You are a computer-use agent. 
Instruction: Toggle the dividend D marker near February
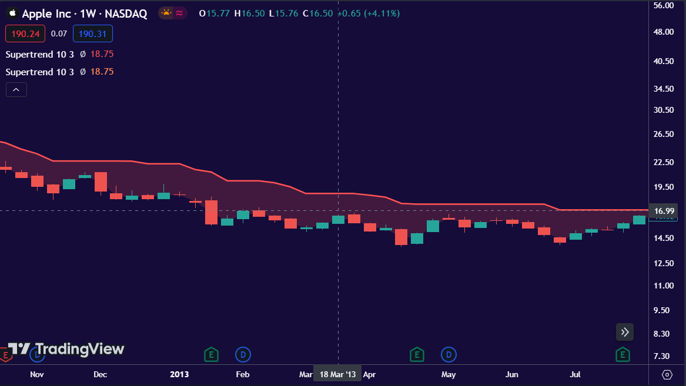(243, 354)
